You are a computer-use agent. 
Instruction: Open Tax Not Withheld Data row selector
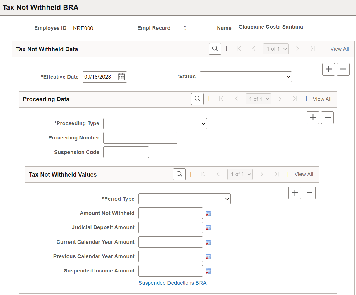[276, 49]
